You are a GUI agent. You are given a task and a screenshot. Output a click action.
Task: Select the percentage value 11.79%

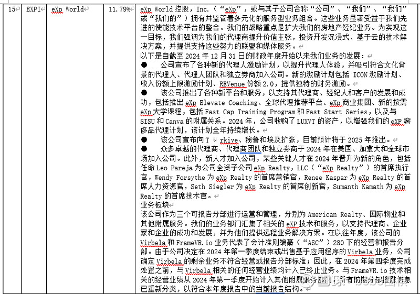point(120,9)
